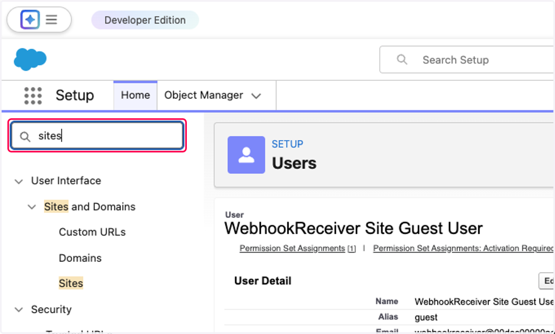
Task: Open Custom URLs in setup tree
Action: [x=92, y=232]
